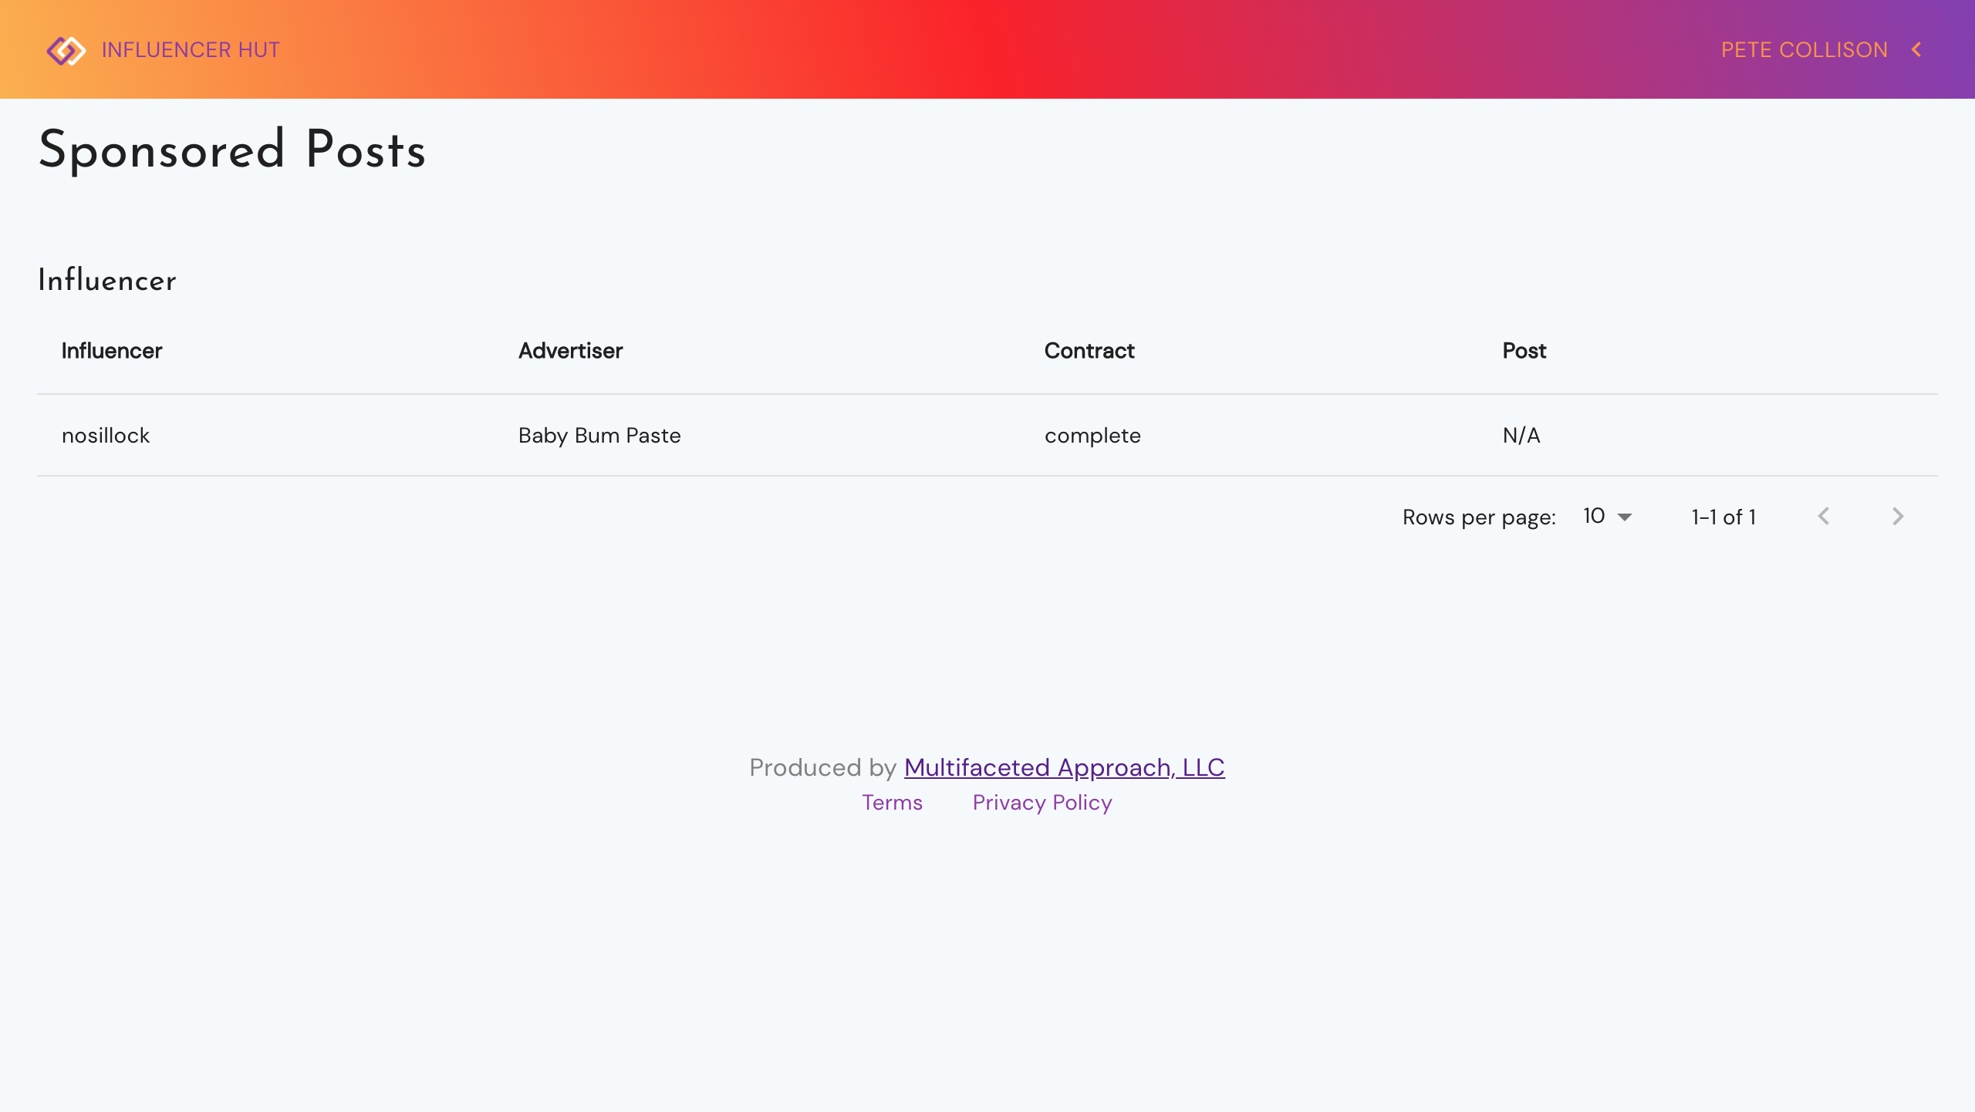The height and width of the screenshot is (1112, 1975).
Task: Click the 1–1 of 1 pagination label
Action: pos(1723,517)
